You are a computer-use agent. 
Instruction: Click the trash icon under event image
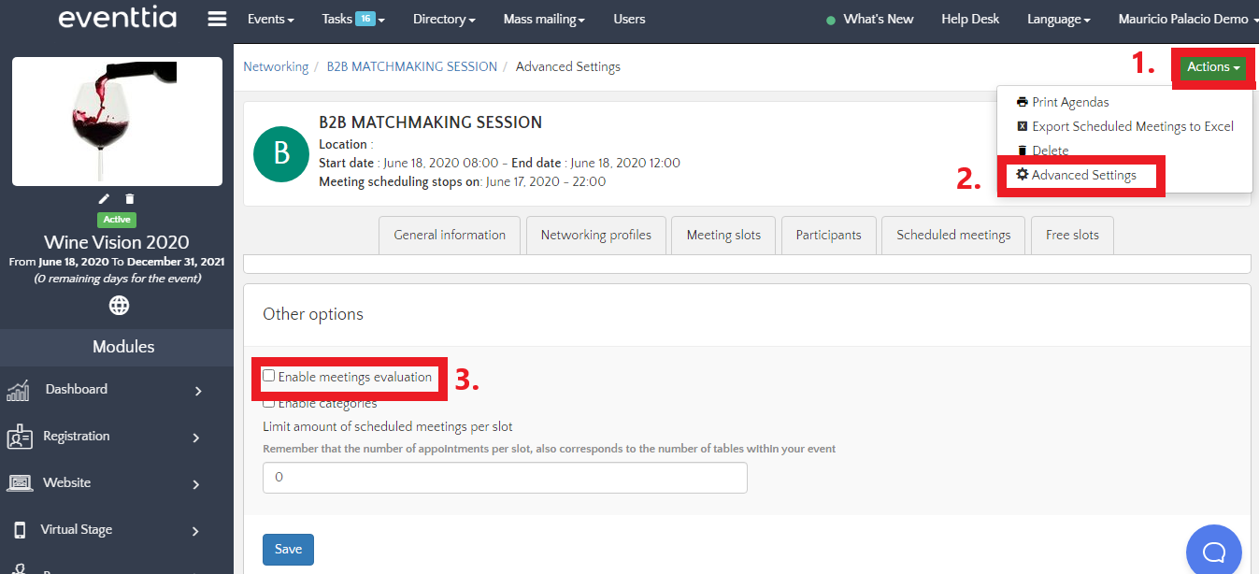(130, 198)
